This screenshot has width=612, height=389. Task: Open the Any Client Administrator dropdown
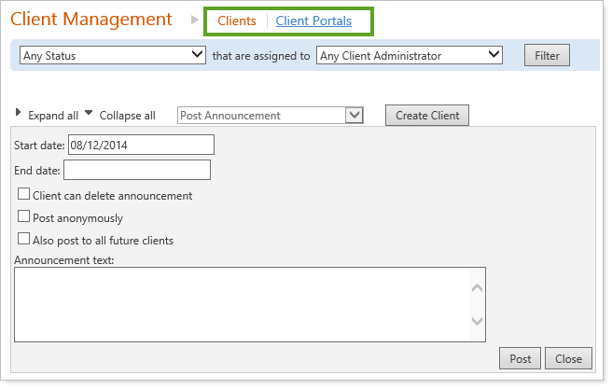pyautogui.click(x=410, y=55)
